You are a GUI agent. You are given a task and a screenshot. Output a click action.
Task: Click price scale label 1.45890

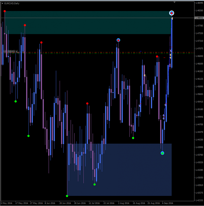199,86
